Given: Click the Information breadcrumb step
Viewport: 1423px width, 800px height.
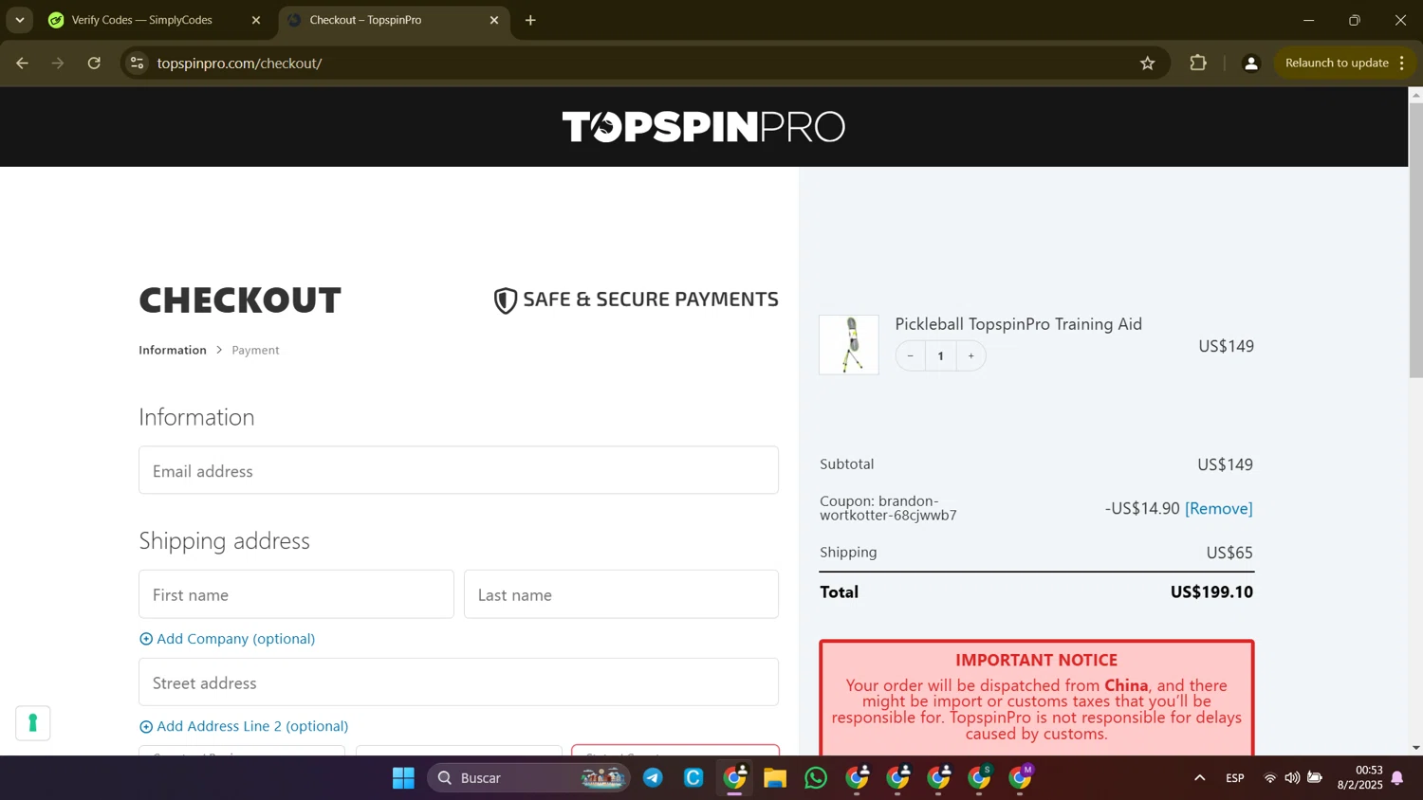Looking at the screenshot, I should [173, 350].
